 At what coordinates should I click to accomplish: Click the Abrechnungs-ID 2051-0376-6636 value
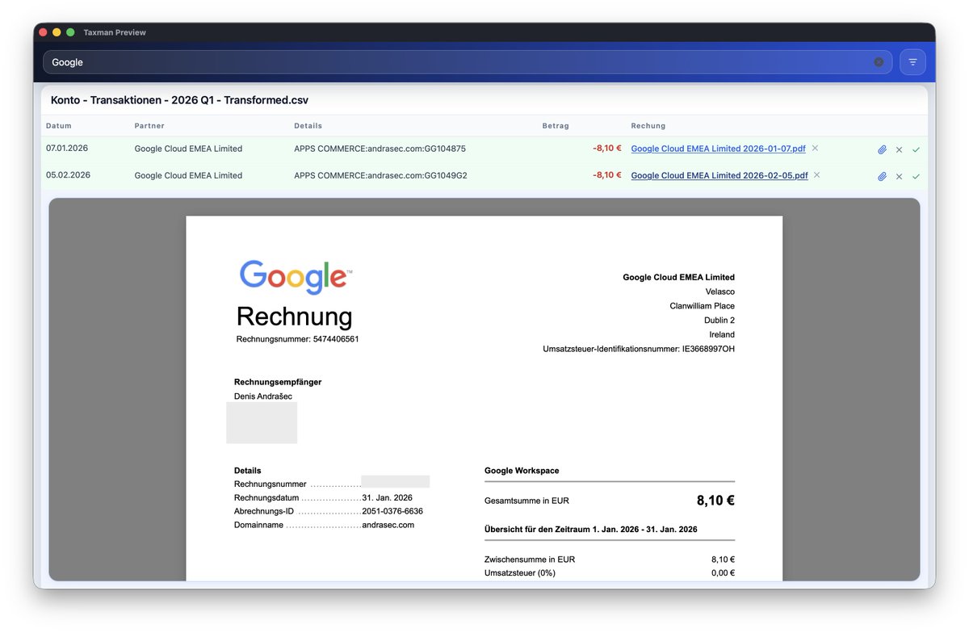point(392,511)
